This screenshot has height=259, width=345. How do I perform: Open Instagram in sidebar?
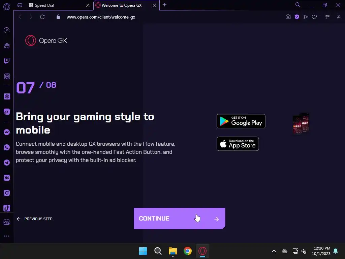7,193
